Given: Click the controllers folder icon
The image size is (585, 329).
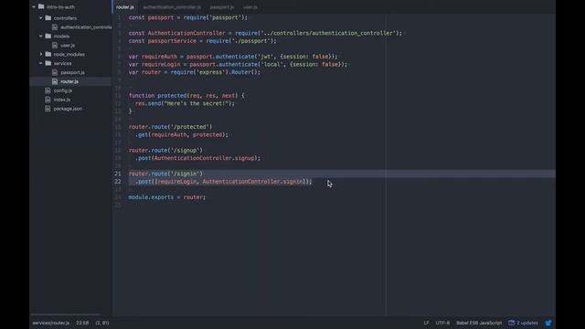Looking at the screenshot, I should [x=48, y=18].
